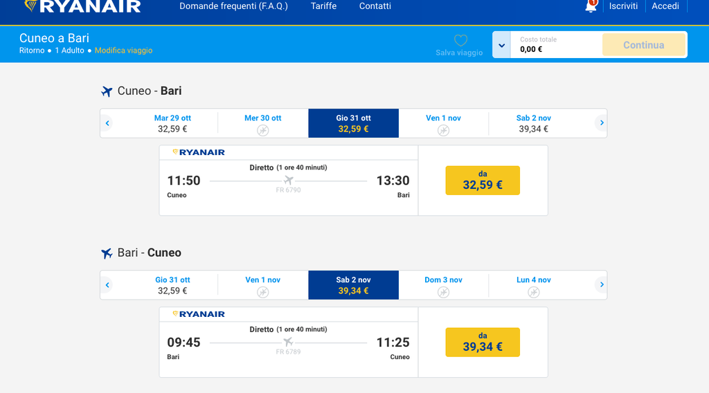Choose the 39,34 € return fare
The image size is (709, 393).
pos(483,342)
